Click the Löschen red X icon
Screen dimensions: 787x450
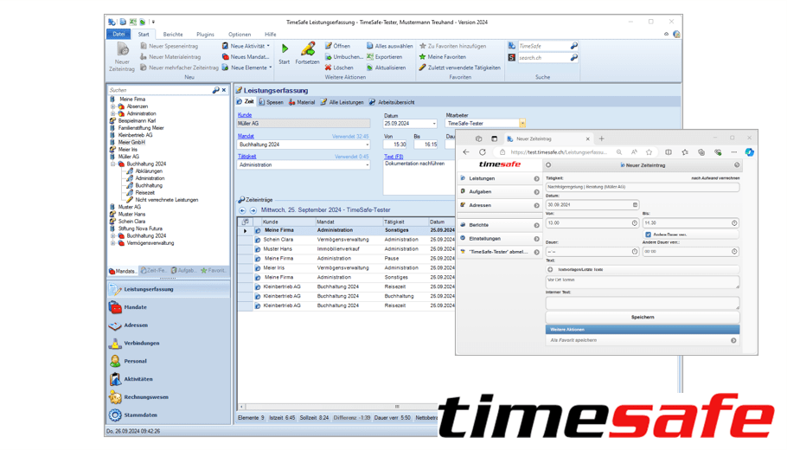tap(329, 67)
